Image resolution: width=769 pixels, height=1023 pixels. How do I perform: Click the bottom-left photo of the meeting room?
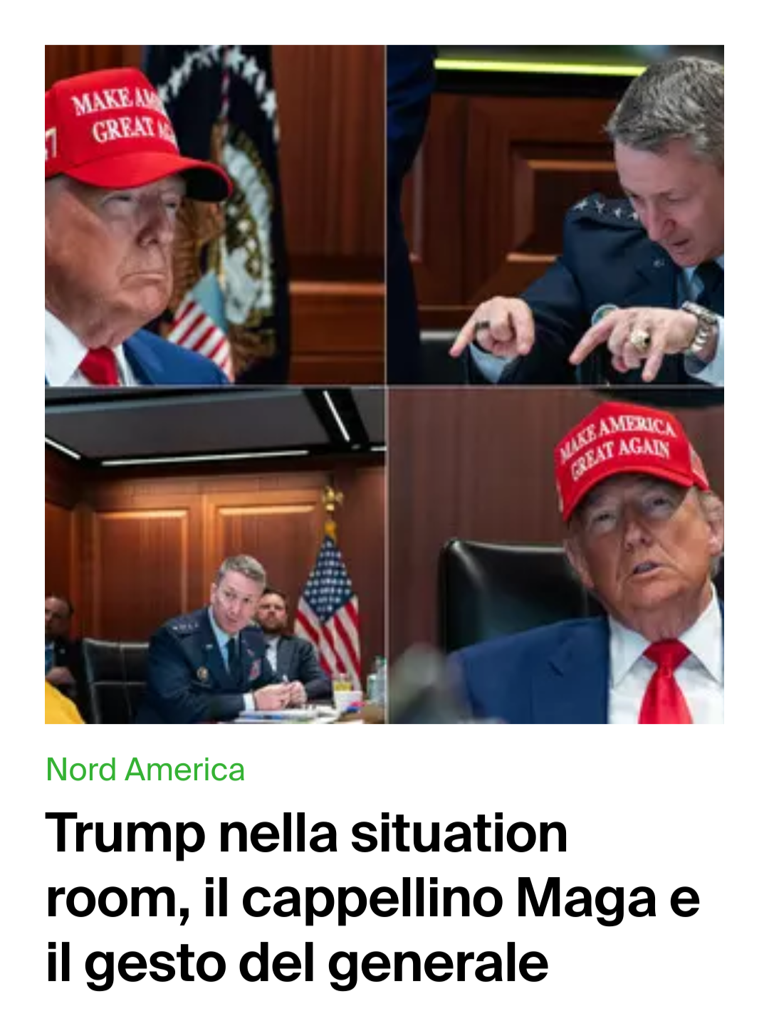coord(214,556)
